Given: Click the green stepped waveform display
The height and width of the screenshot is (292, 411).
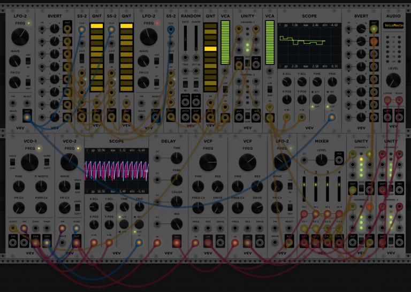Looking at the screenshot, I should click(x=309, y=46).
